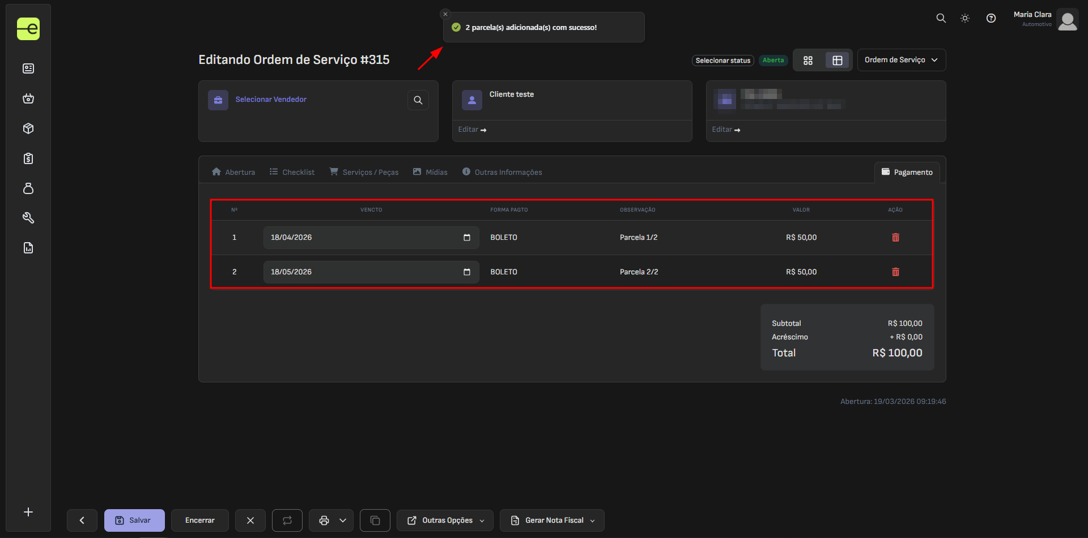The image size is (1088, 538).
Task: Open the package box sidebar icon
Action: tap(28, 128)
